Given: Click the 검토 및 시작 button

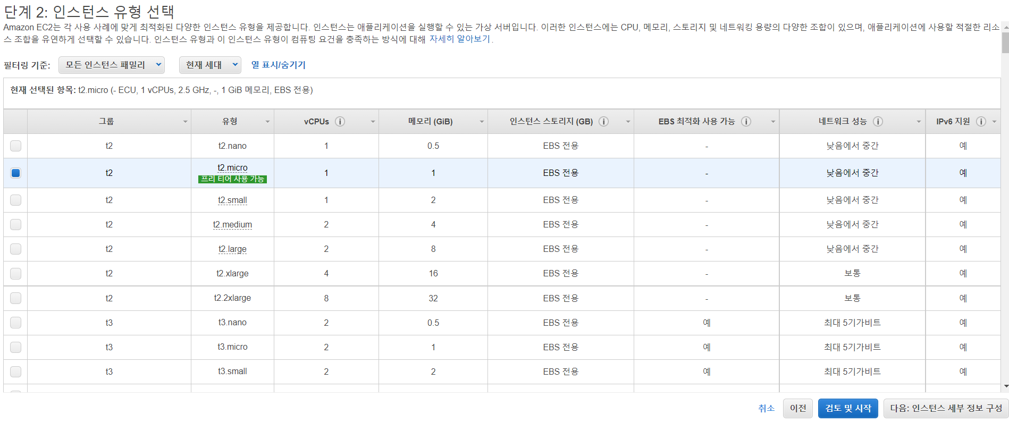Looking at the screenshot, I should click(848, 408).
